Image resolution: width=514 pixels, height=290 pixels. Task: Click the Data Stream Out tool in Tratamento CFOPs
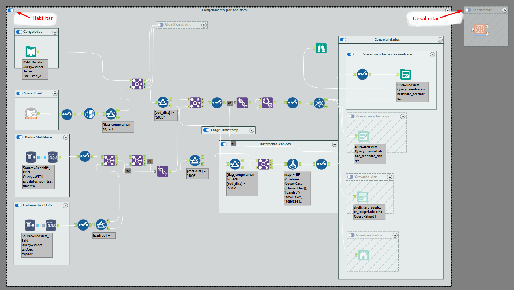point(52,225)
